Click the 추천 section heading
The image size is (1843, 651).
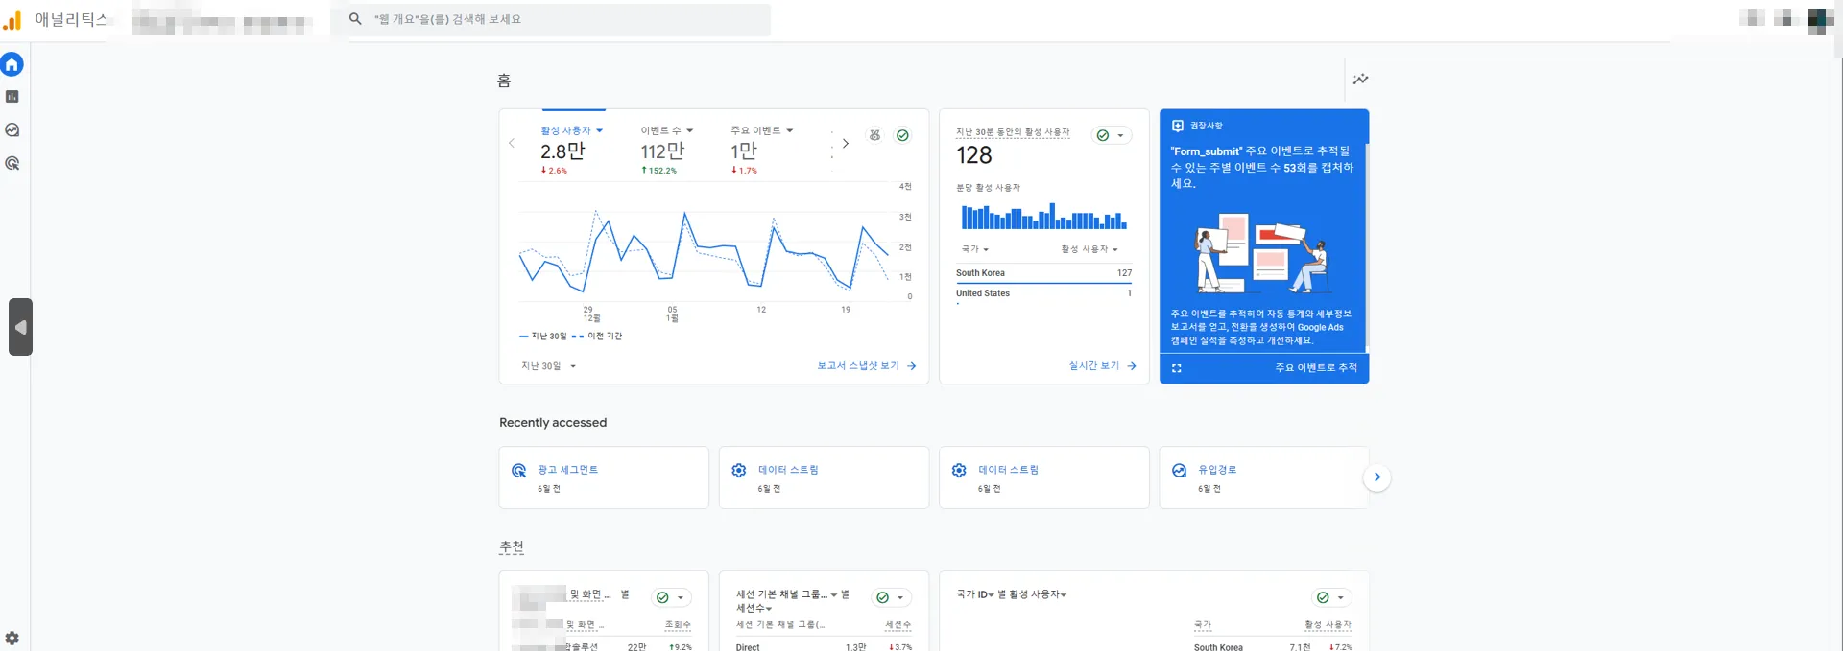point(512,547)
